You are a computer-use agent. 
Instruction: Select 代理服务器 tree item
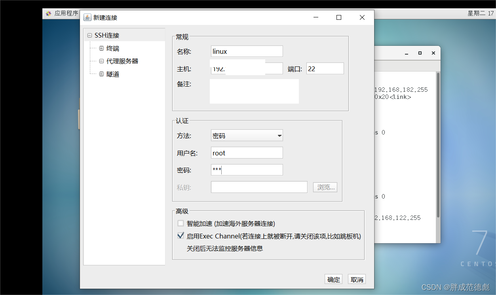122,61
